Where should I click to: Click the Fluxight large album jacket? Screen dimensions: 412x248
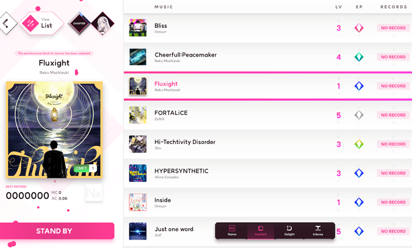tap(54, 130)
